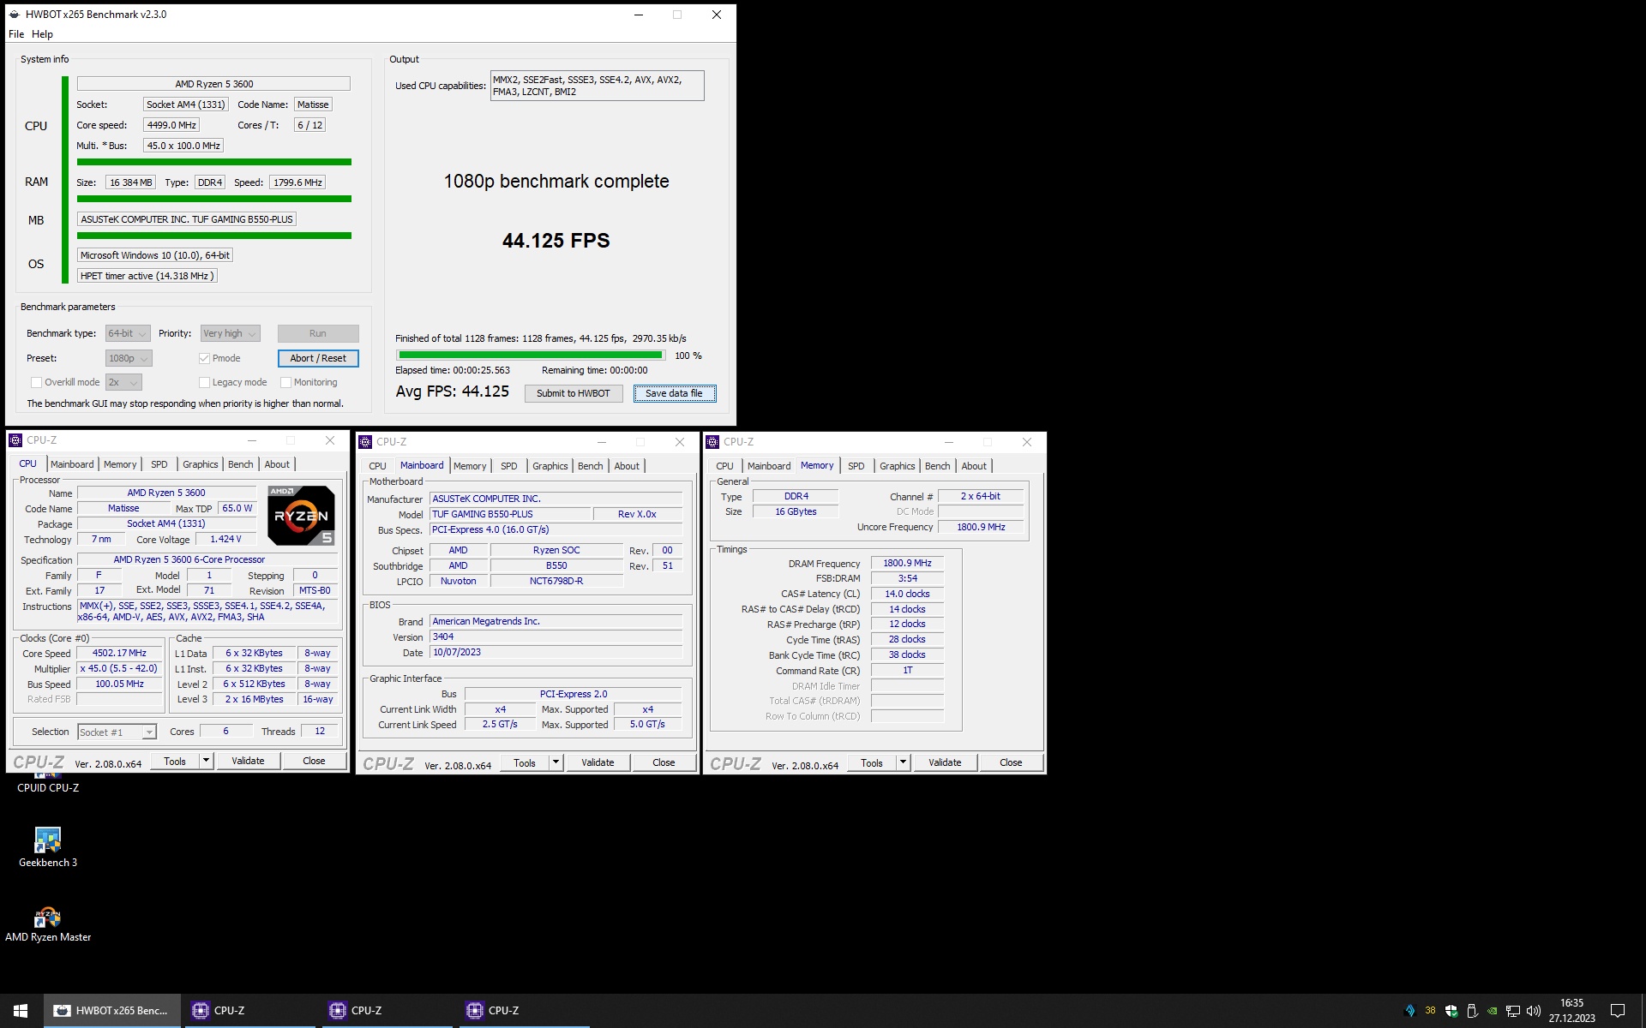Click the BIOS Version 3404 value

coord(556,637)
